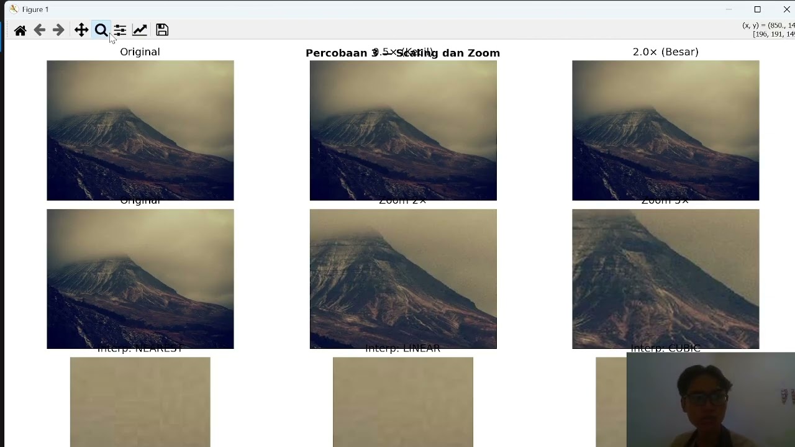
Task: Click the title 'Percobaan 3 — Scaling dan Zoom'
Action: (402, 53)
